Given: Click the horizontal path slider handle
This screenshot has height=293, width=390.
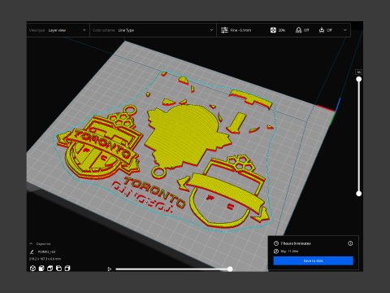Looking at the screenshot, I should (230, 269).
